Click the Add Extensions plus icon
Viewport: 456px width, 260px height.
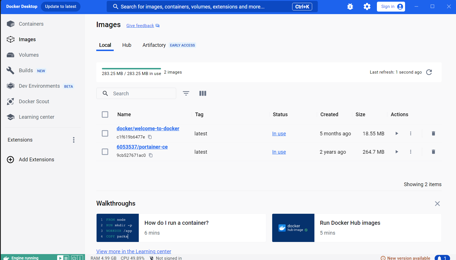10,160
